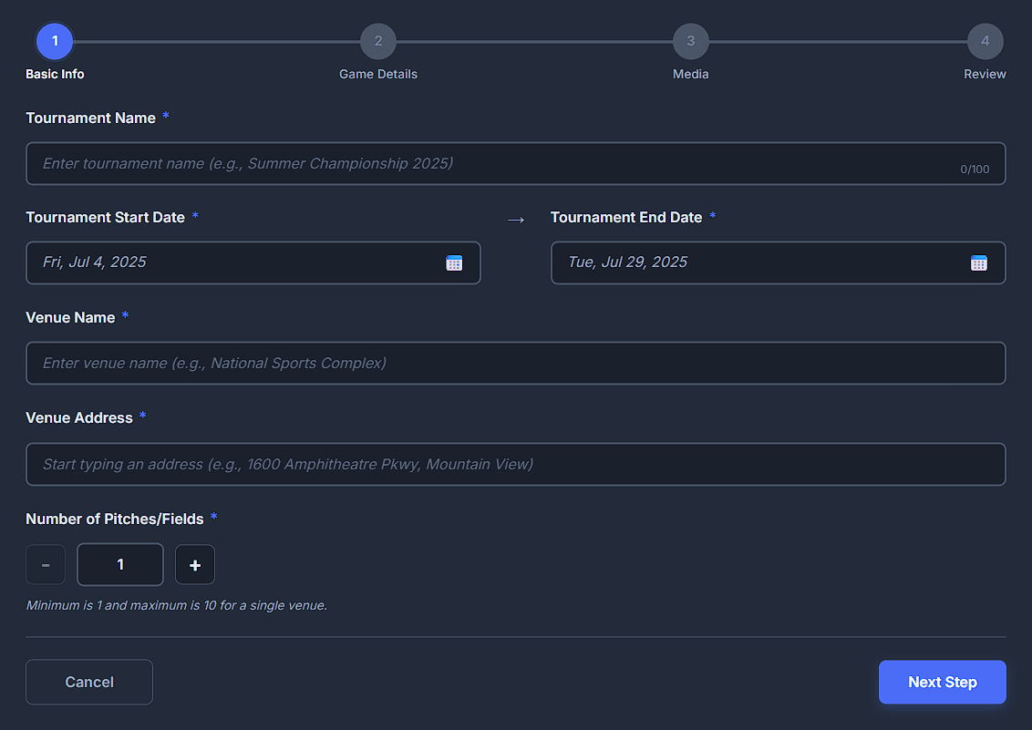Screen dimensions: 1032x730
Task: Click the Tournament End Date field
Action: [778, 263]
